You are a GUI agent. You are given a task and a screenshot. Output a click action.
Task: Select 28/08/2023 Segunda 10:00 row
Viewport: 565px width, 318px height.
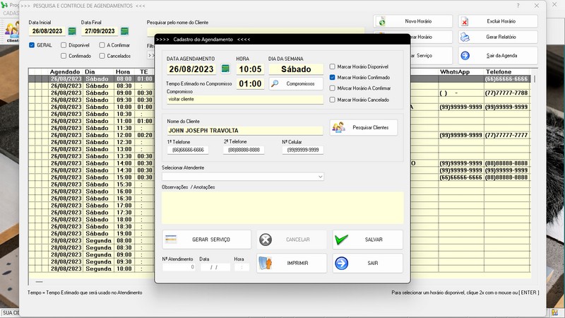tap(279, 269)
